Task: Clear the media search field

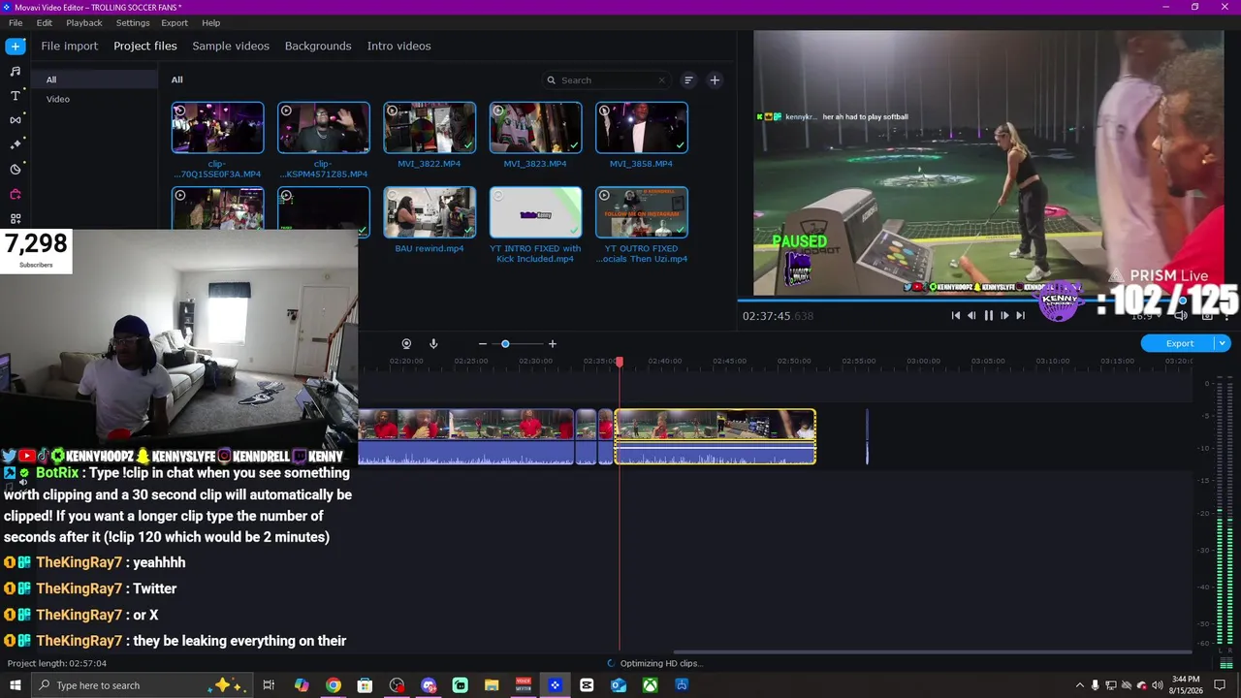Action: point(662,80)
